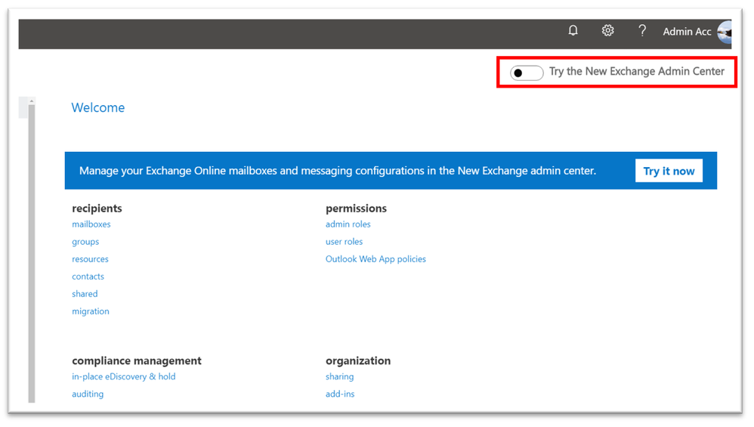754x427 pixels.
Task: Open the contacts link
Action: tap(88, 277)
